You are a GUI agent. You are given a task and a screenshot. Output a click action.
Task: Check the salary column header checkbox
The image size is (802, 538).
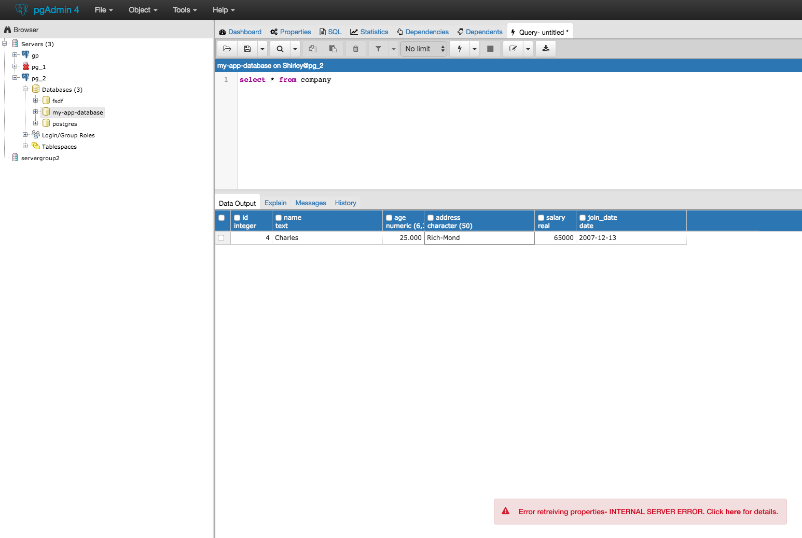click(x=541, y=218)
